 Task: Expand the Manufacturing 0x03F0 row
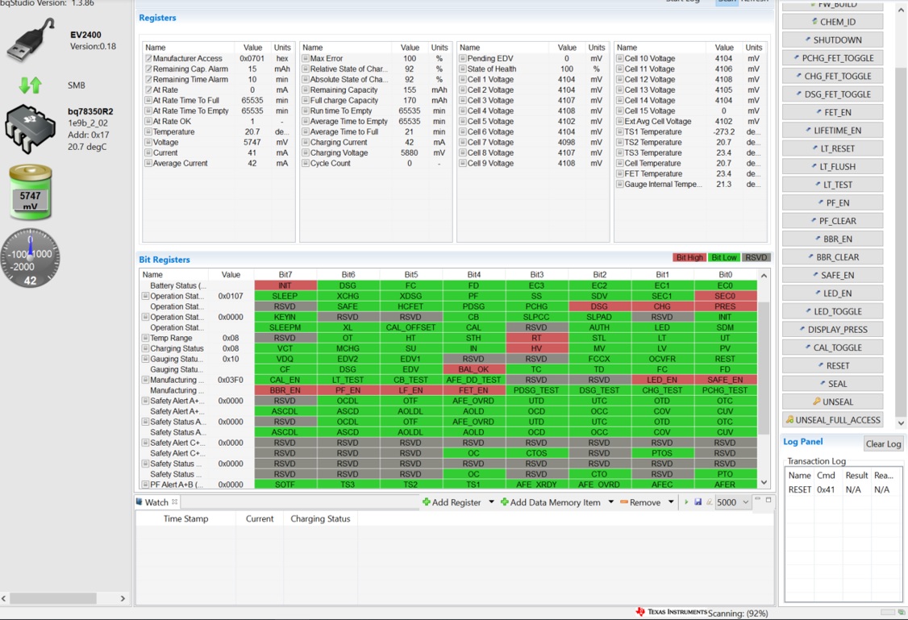click(x=145, y=380)
